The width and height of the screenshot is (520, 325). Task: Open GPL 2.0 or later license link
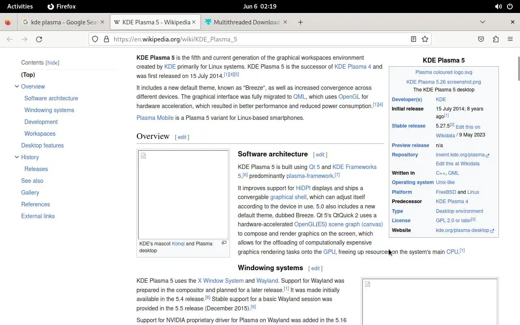point(453,221)
